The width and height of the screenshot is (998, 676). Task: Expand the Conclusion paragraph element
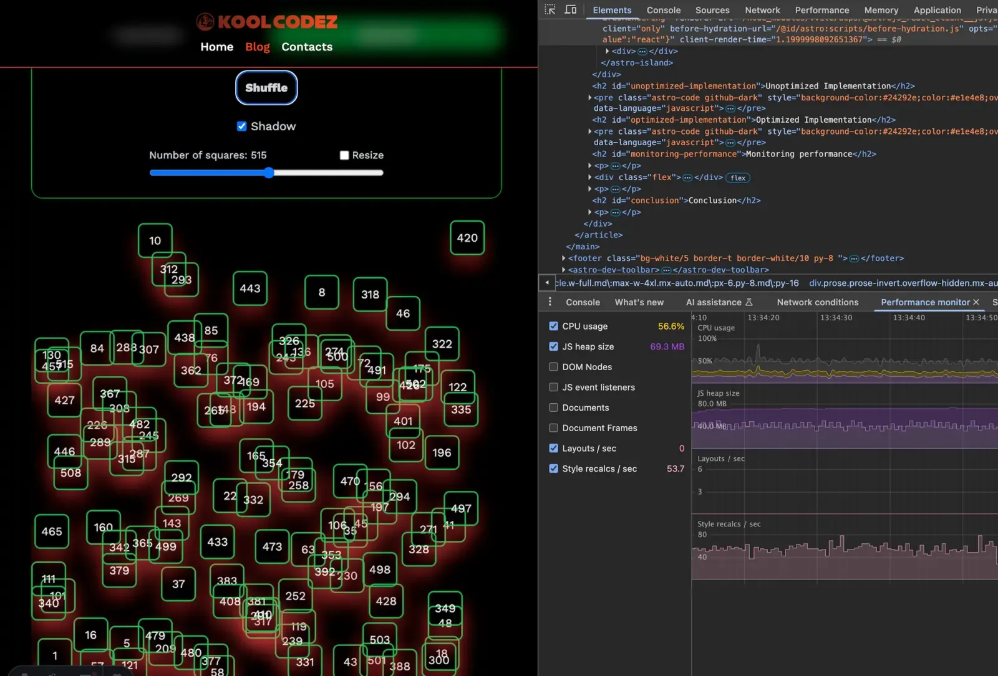[x=590, y=212]
